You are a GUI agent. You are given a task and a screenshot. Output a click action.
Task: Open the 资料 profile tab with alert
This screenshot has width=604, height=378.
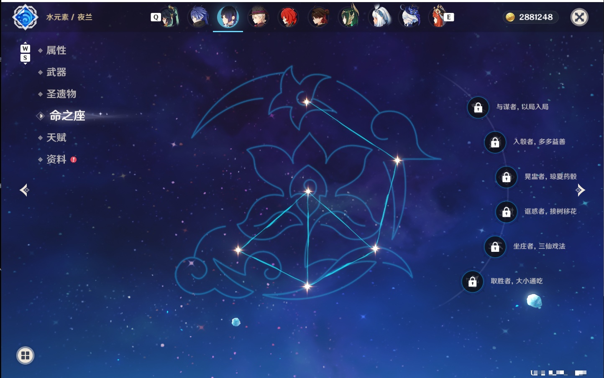[x=56, y=159]
